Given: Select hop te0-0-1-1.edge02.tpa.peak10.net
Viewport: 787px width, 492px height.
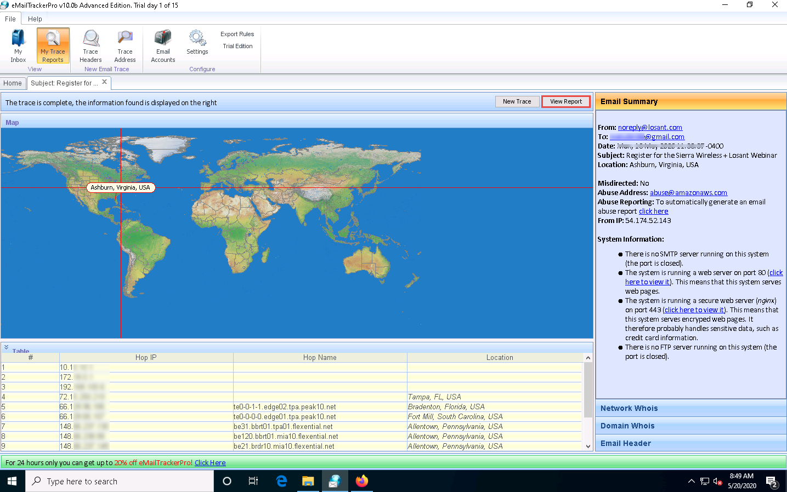Looking at the screenshot, I should pyautogui.click(x=285, y=407).
